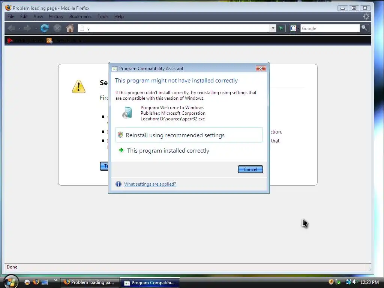Click the partially hidden Try Again button
Screen dimensions: 384x288
pos(104,166)
